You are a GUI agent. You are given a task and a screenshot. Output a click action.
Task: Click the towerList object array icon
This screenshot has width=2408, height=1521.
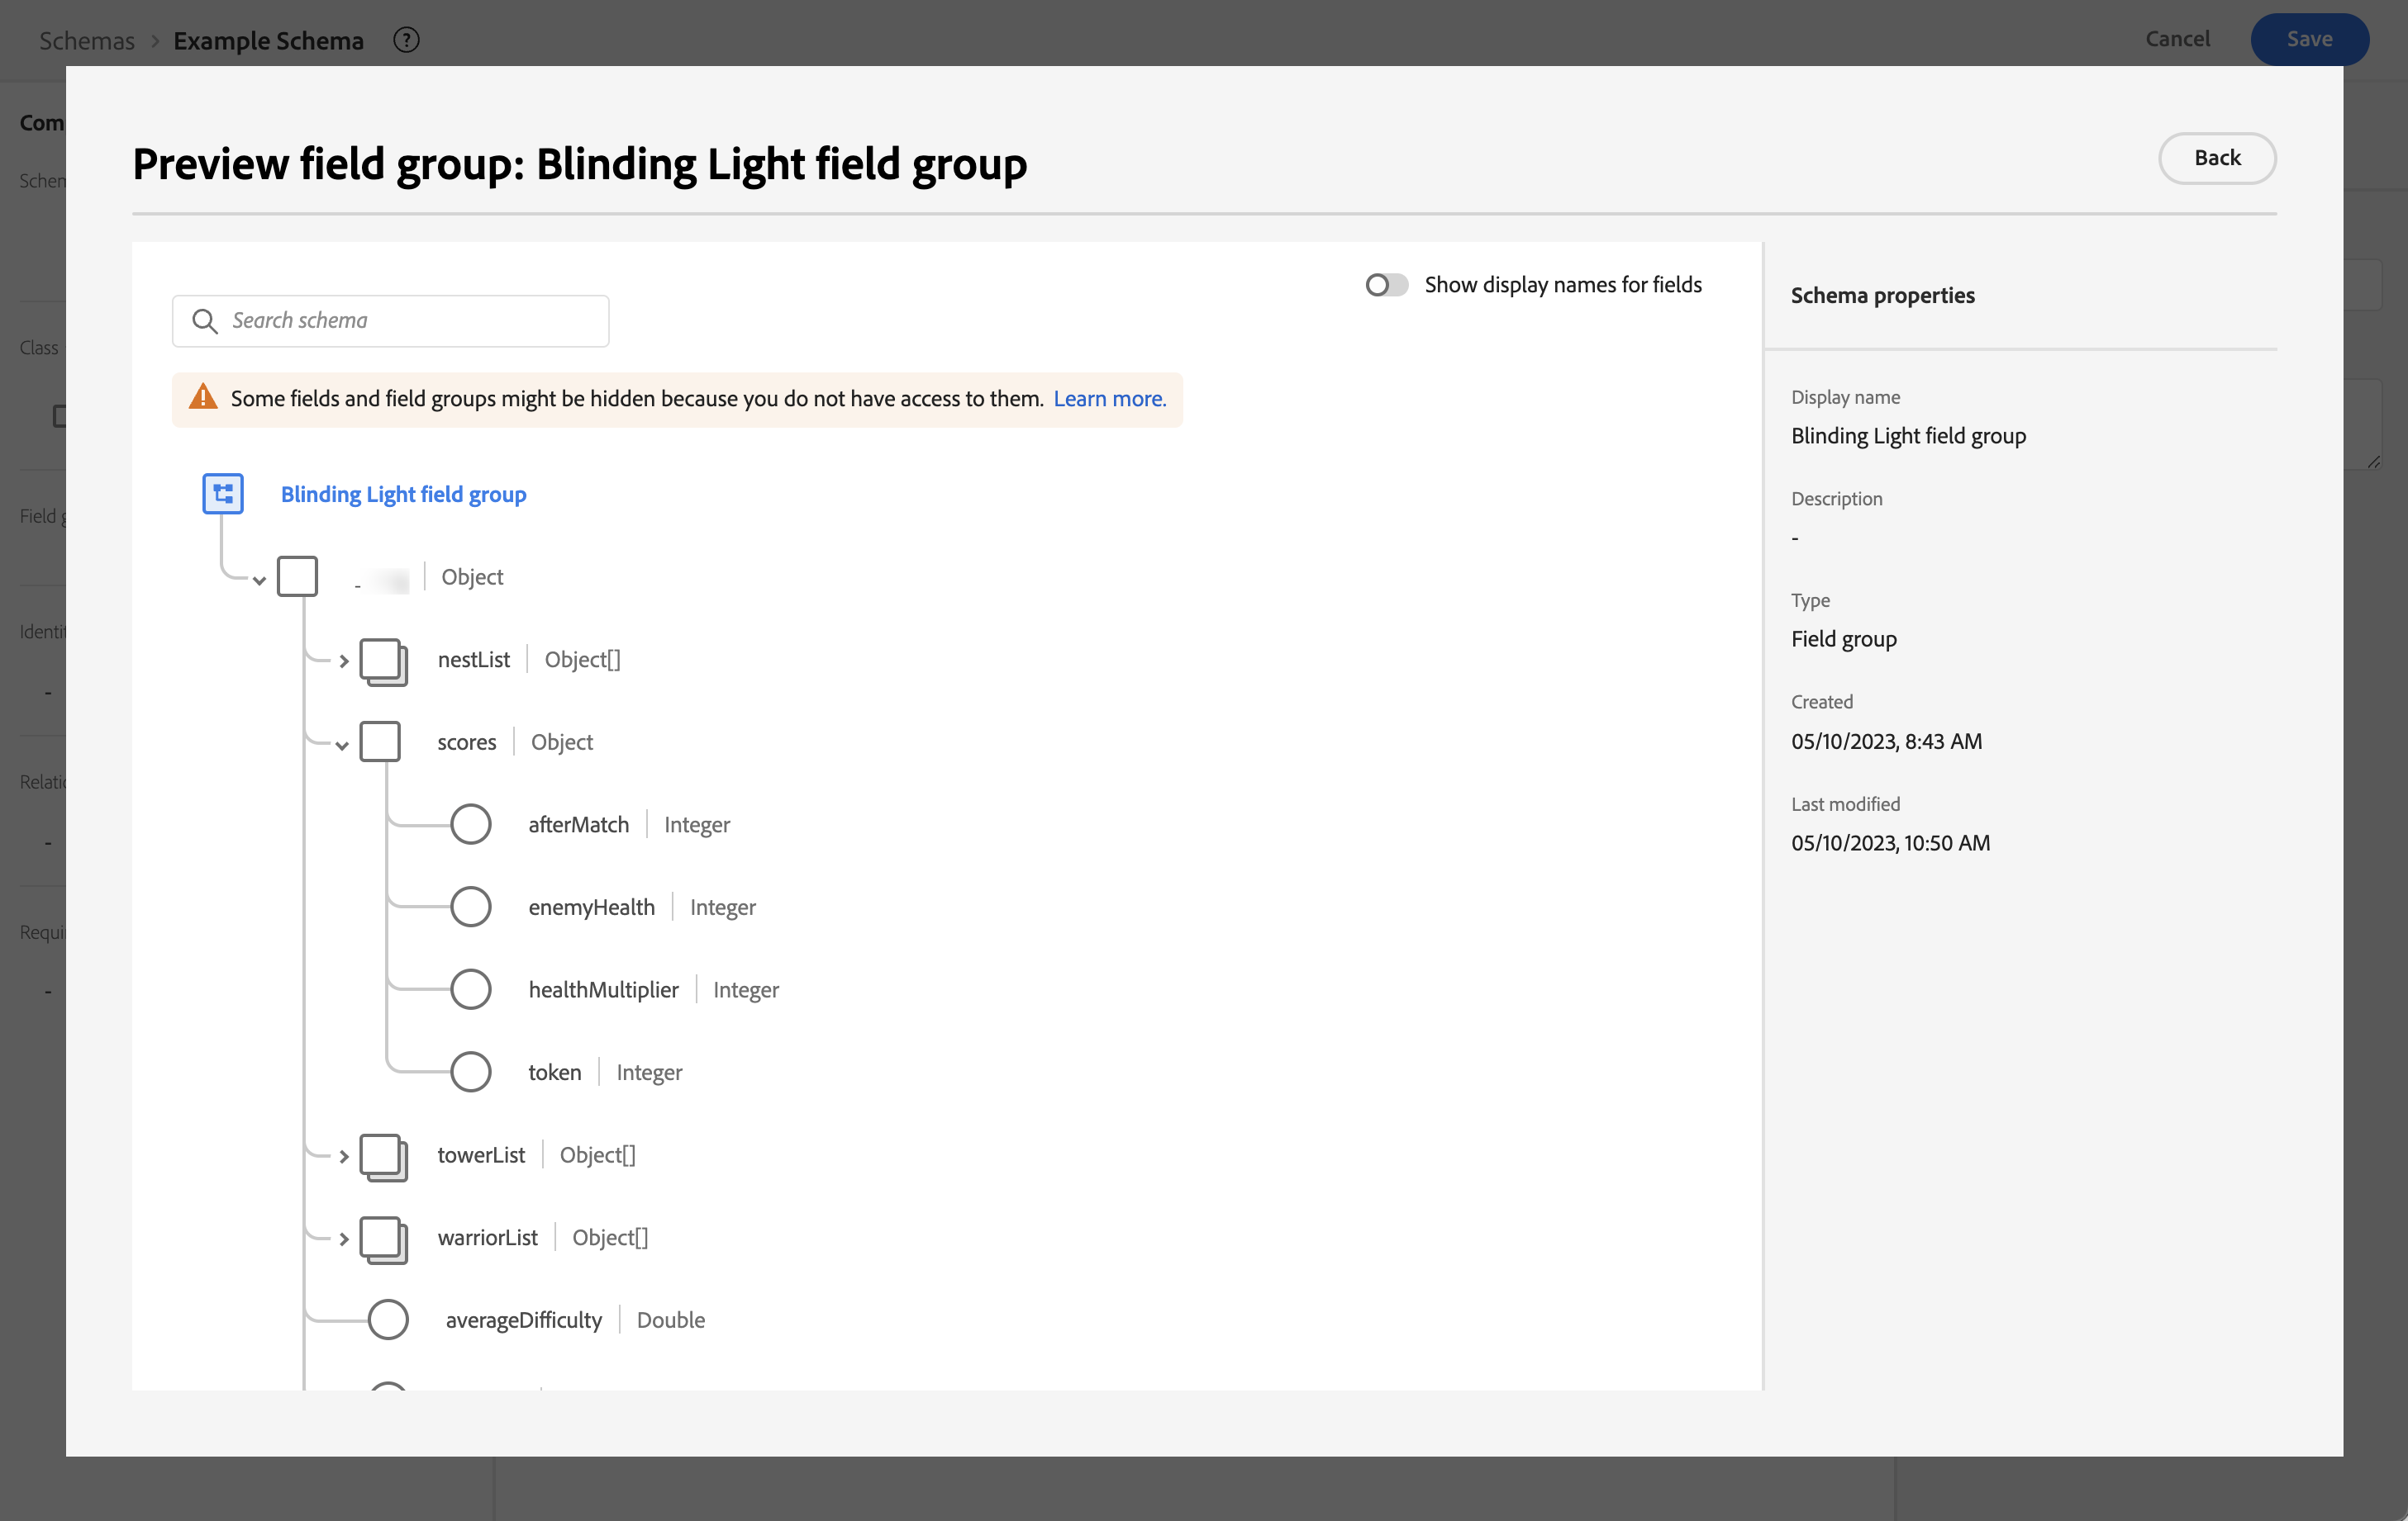click(x=383, y=1156)
